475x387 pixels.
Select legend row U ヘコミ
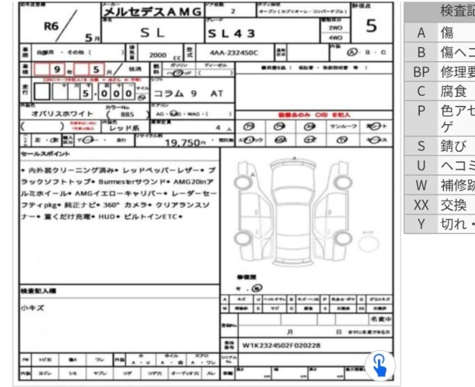pos(440,166)
